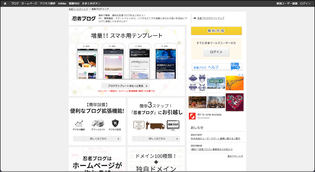Screen dimensions: 315x172
Task: Click the grey ログイン button in sidebar
Action: pyautogui.click(x=216, y=52)
